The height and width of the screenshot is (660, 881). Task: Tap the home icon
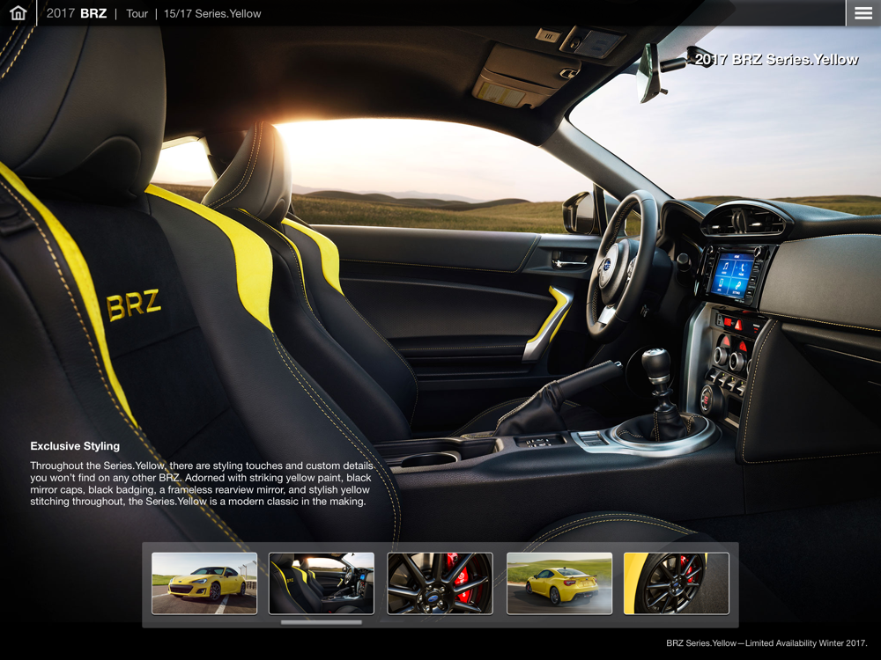tap(18, 13)
